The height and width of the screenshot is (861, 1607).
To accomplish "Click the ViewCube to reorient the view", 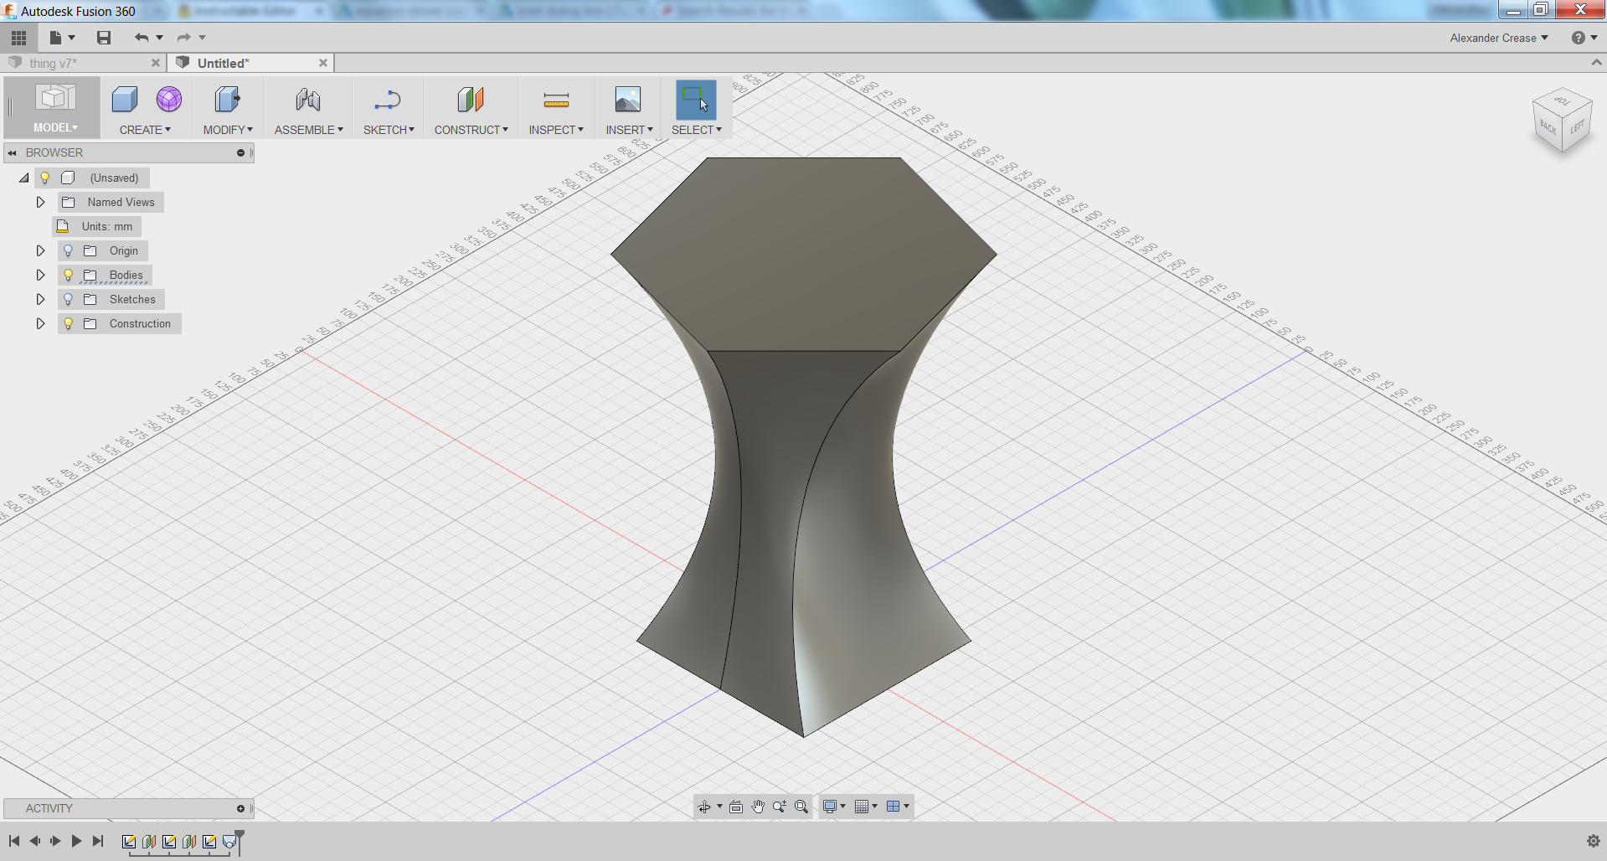I will [1562, 121].
